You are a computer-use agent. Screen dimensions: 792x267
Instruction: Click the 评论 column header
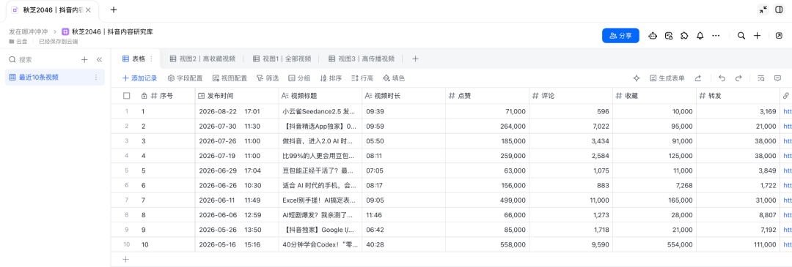(571, 96)
